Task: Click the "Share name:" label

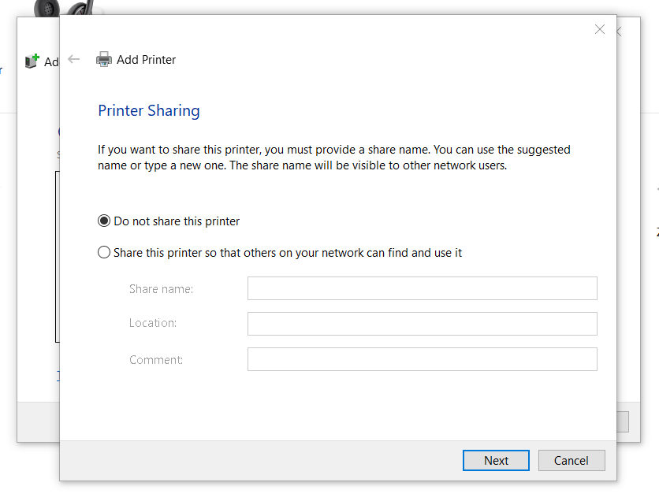Action: tap(161, 289)
